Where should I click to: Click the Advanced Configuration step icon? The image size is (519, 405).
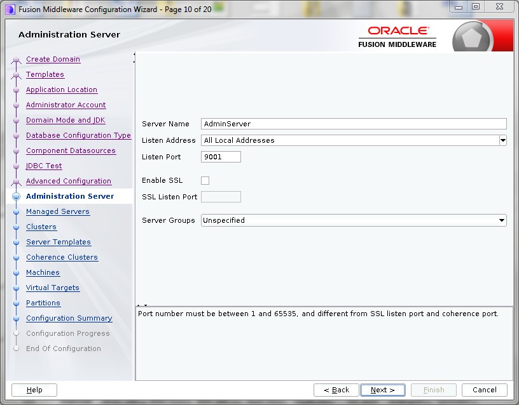[16, 182]
